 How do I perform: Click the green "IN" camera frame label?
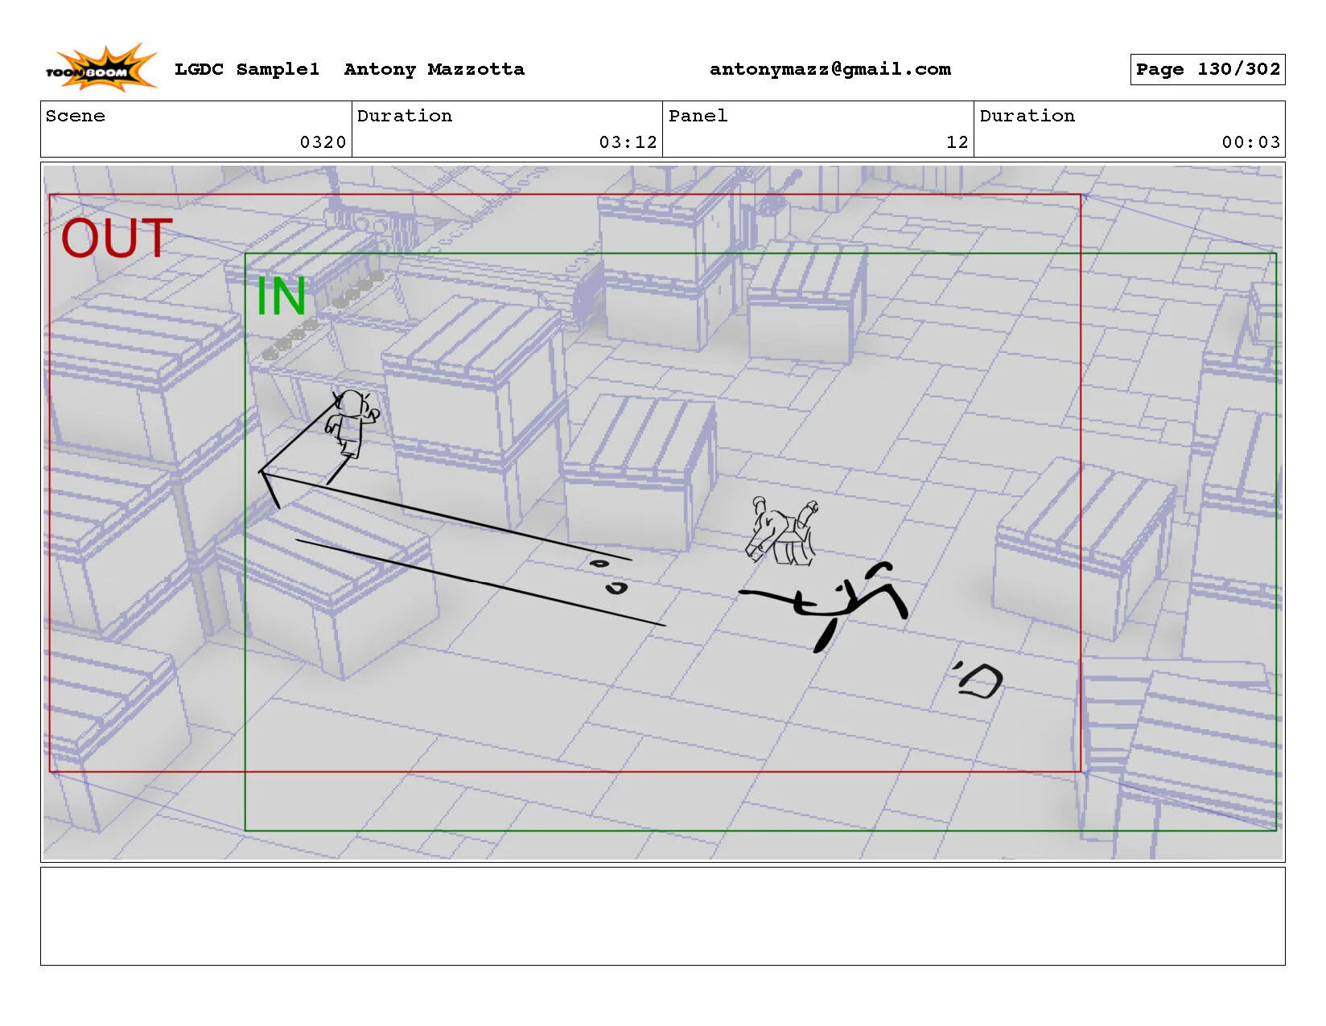281,296
